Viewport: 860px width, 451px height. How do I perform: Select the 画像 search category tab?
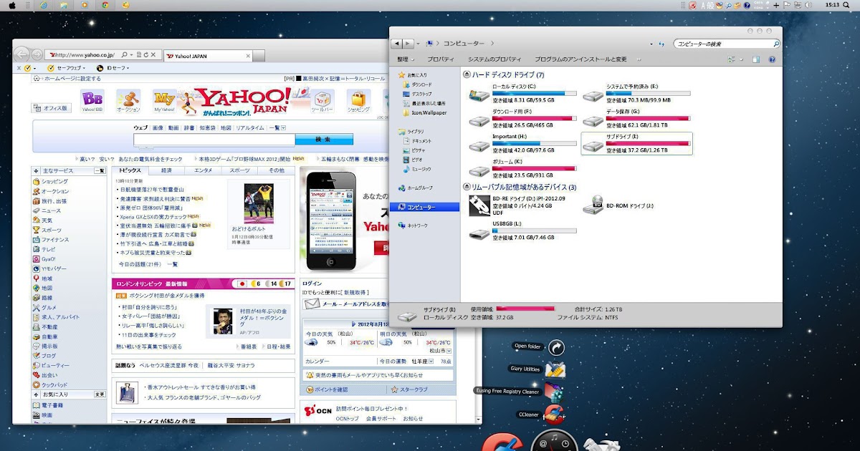tap(158, 127)
